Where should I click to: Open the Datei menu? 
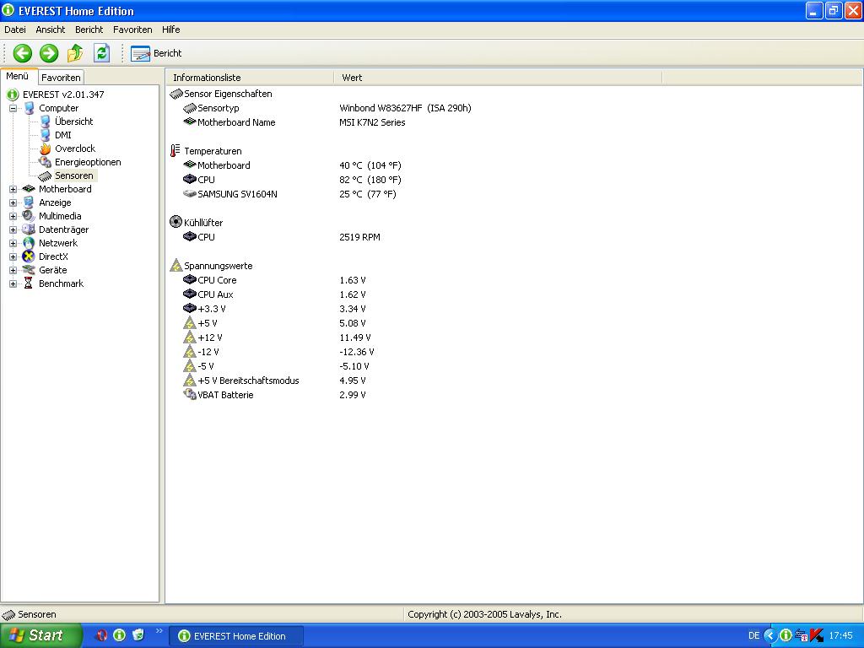click(15, 30)
